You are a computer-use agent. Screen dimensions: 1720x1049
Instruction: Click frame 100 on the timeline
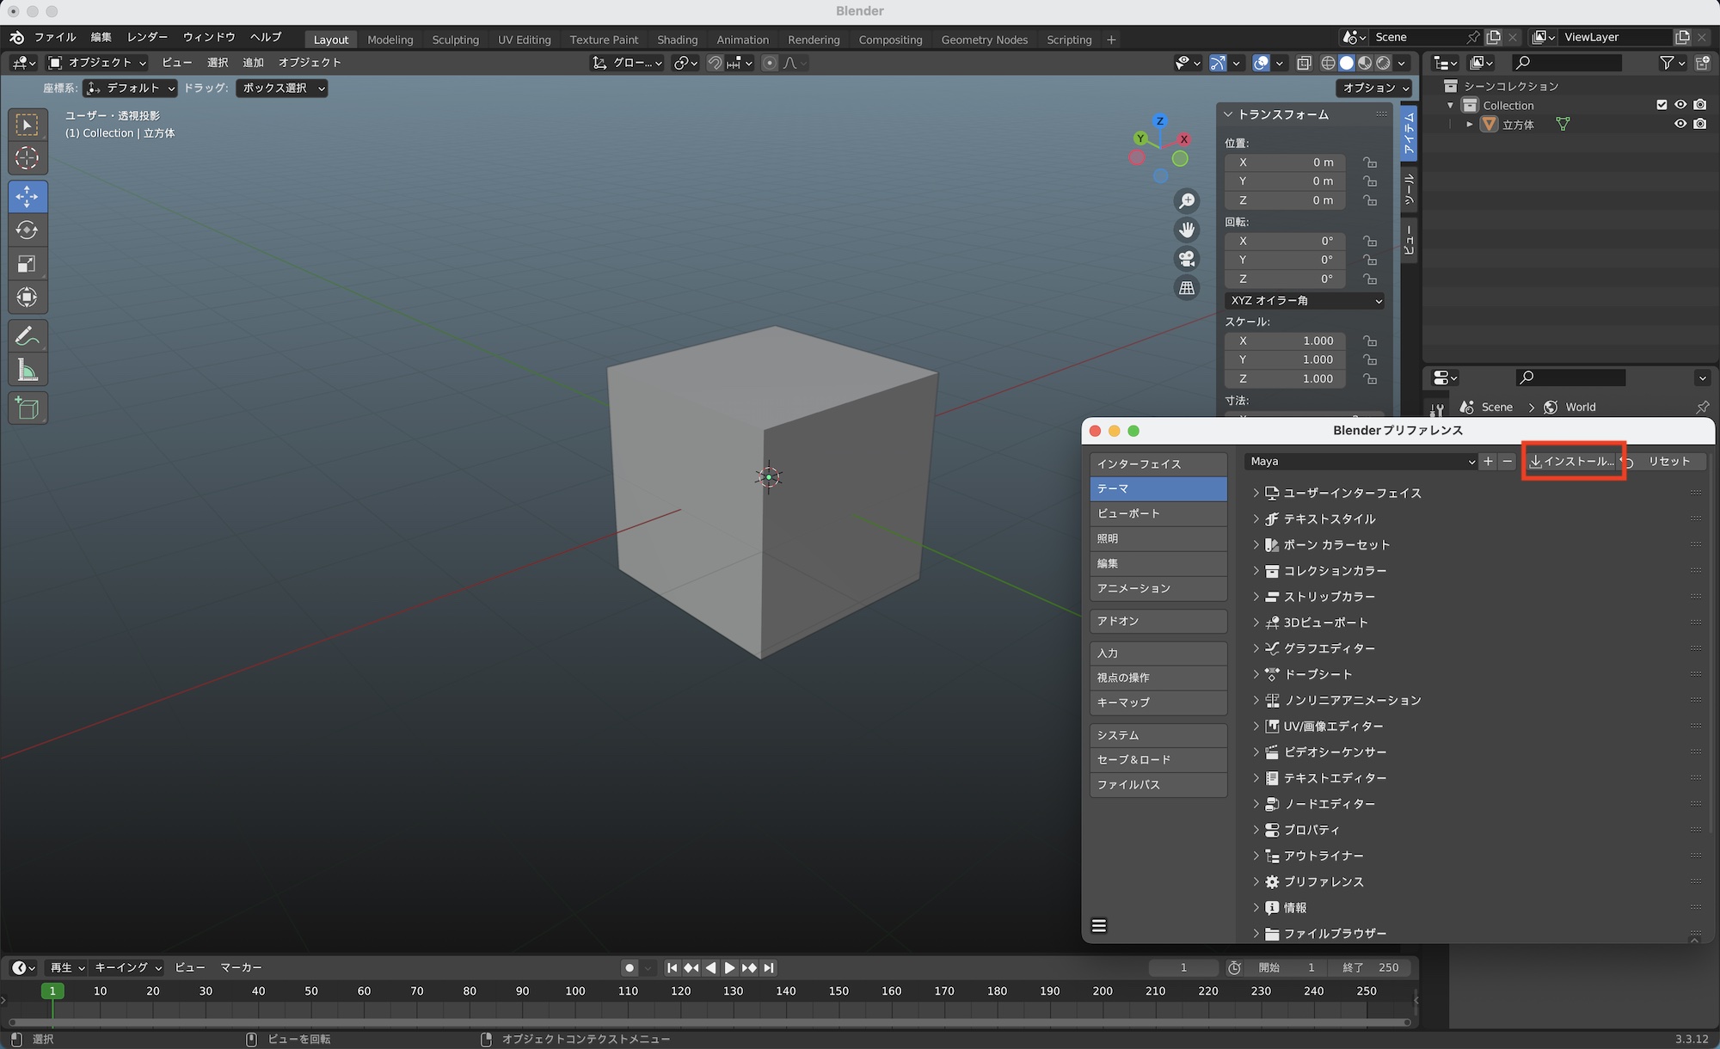(x=575, y=991)
